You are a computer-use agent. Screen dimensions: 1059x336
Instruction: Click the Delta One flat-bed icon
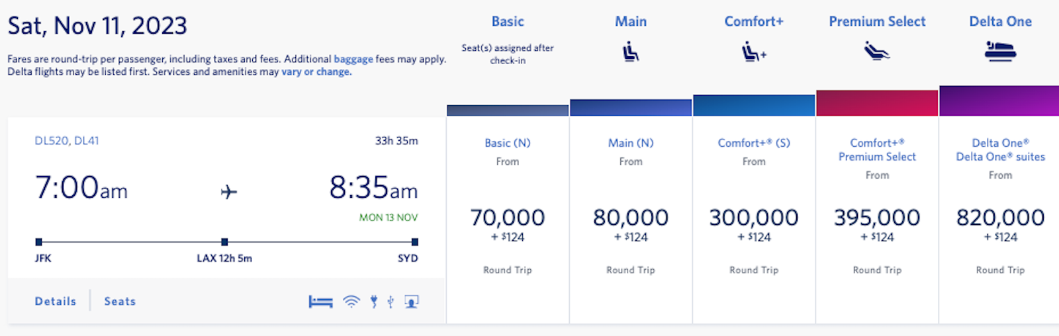pos(1000,52)
